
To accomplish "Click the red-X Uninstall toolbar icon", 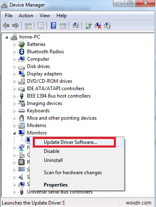I will click(x=98, y=25).
